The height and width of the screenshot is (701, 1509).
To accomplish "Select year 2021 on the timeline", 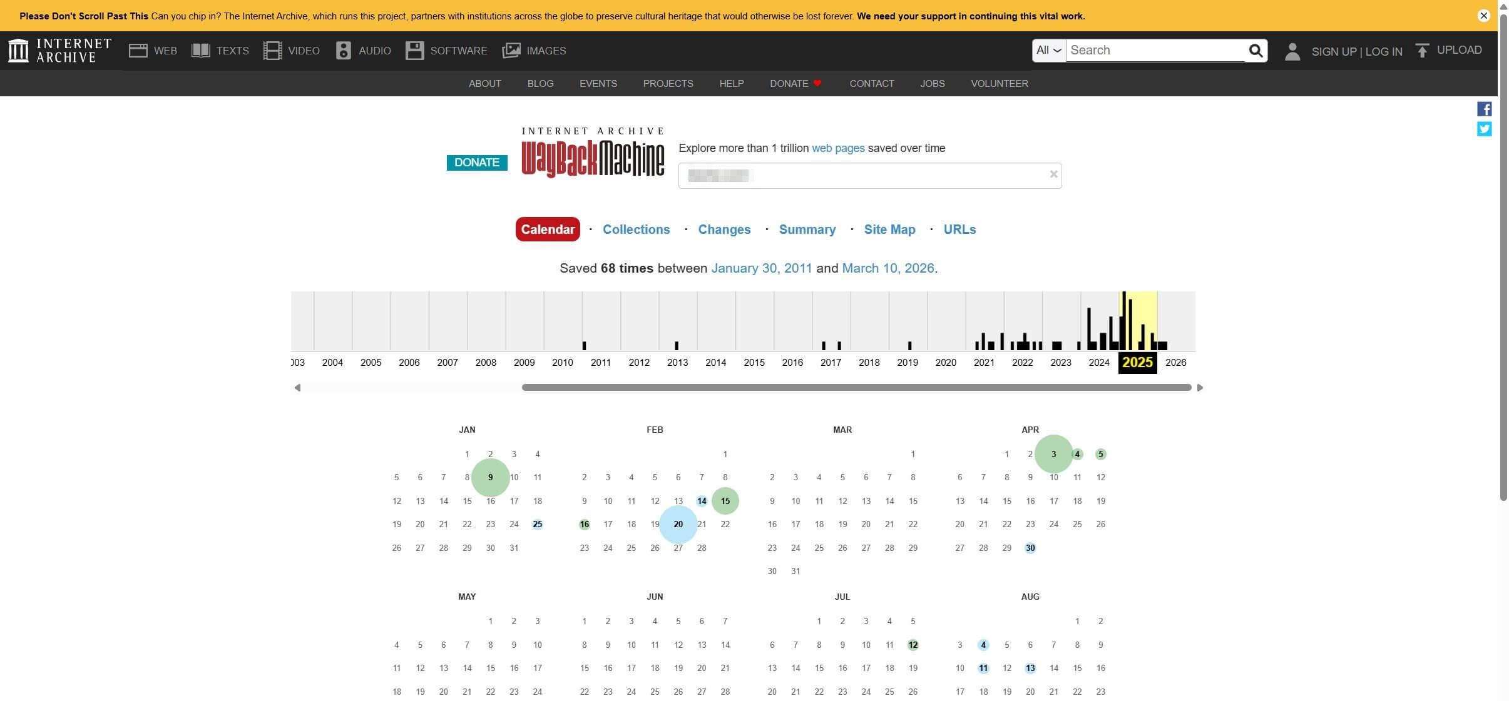I will 984,363.
